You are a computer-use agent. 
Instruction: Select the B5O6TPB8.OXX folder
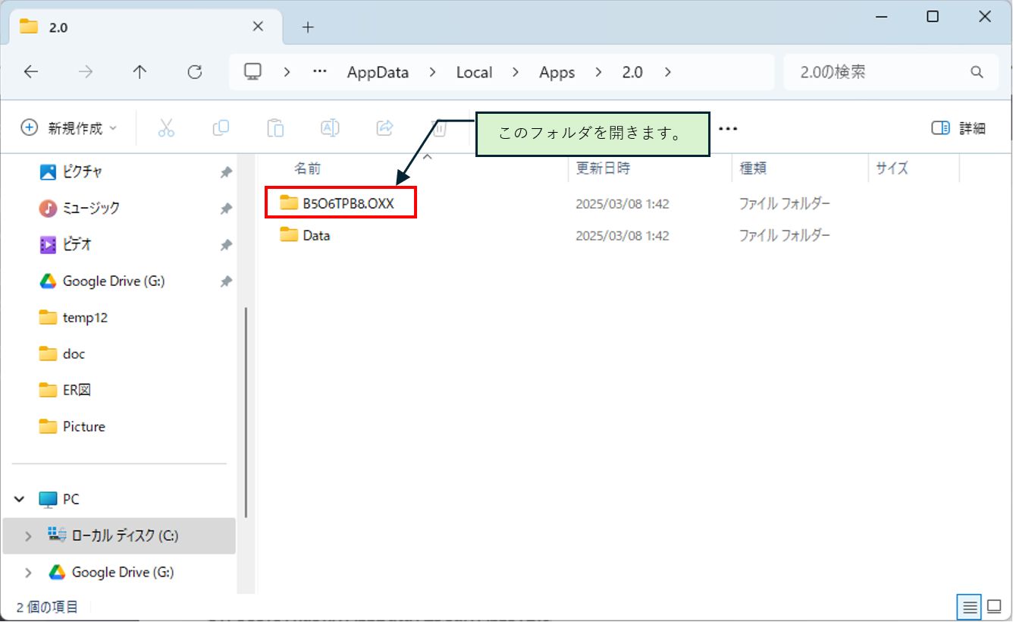348,203
